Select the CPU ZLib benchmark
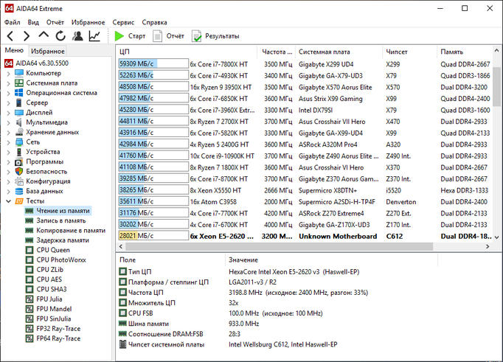Viewport: 503px width, 362px height. click(49, 270)
